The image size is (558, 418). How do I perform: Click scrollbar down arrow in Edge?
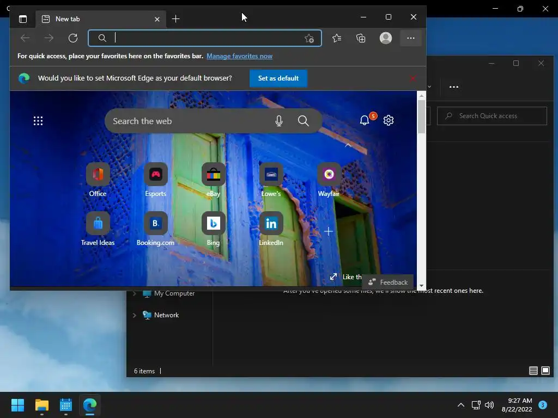421,286
